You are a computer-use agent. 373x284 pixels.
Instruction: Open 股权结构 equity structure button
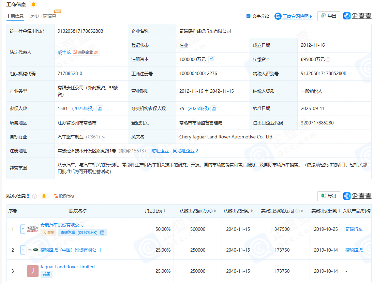coord(64,196)
